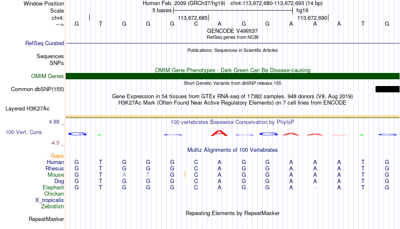
Task: Open the 100 Vert. Cons track label
Action: pos(24,132)
